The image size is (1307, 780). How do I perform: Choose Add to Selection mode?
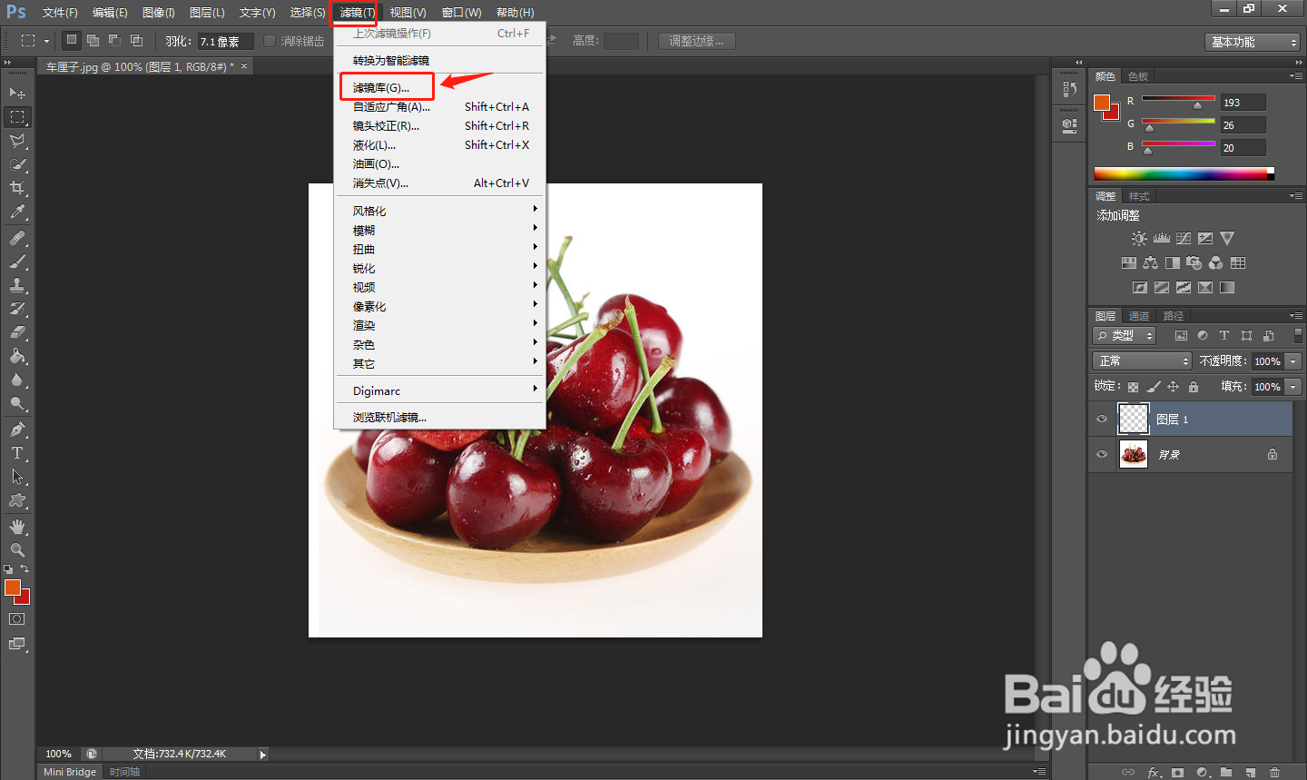(93, 41)
